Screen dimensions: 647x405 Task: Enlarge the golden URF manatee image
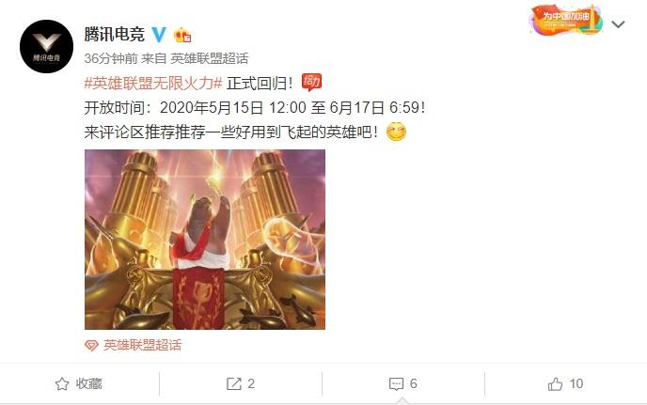point(205,240)
